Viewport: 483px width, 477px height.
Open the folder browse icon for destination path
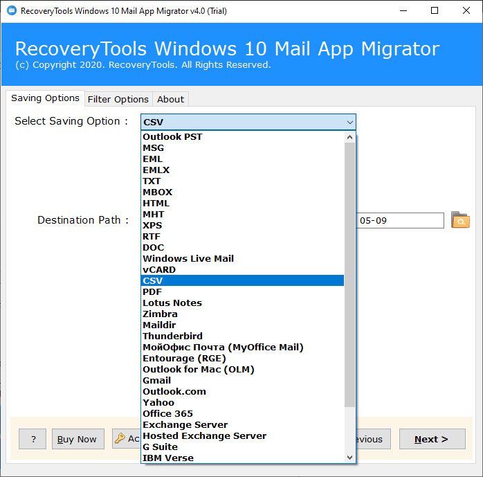(460, 220)
